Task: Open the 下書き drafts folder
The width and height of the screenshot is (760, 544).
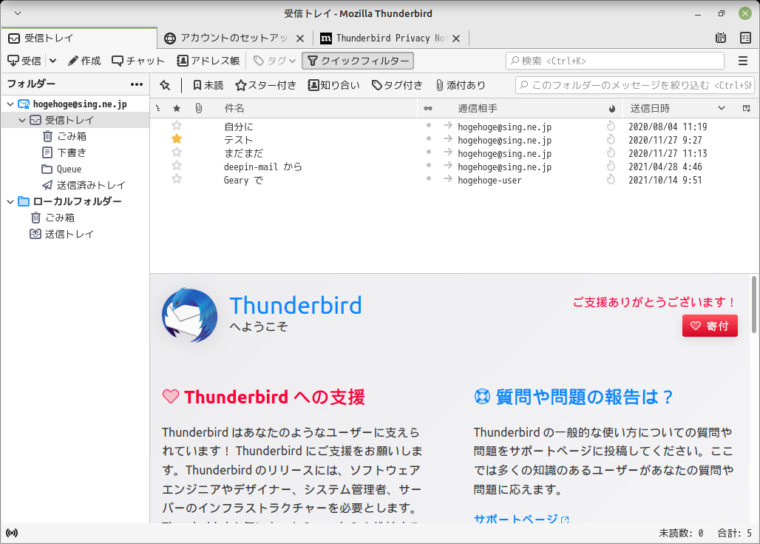Action: [64, 153]
